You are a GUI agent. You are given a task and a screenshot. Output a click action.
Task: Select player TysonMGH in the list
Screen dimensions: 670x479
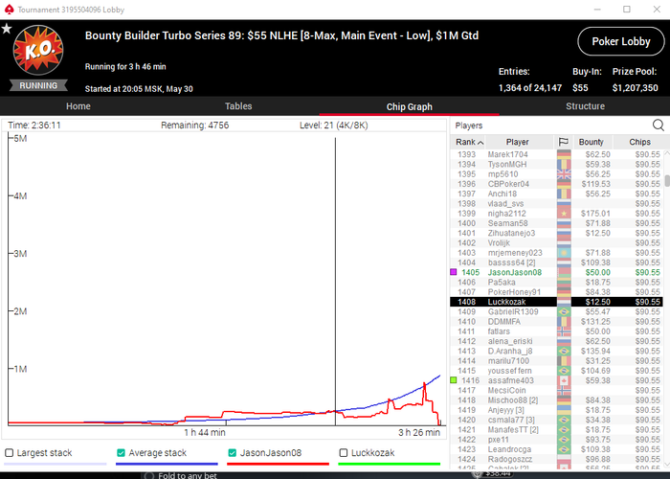click(x=556, y=164)
